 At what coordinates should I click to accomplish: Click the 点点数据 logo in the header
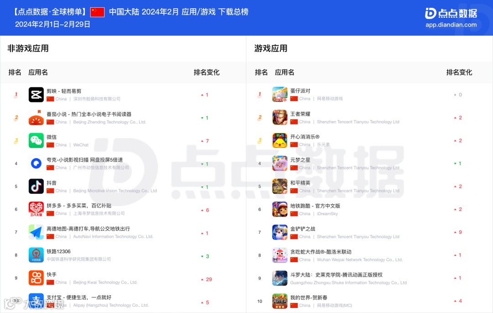tap(451, 13)
